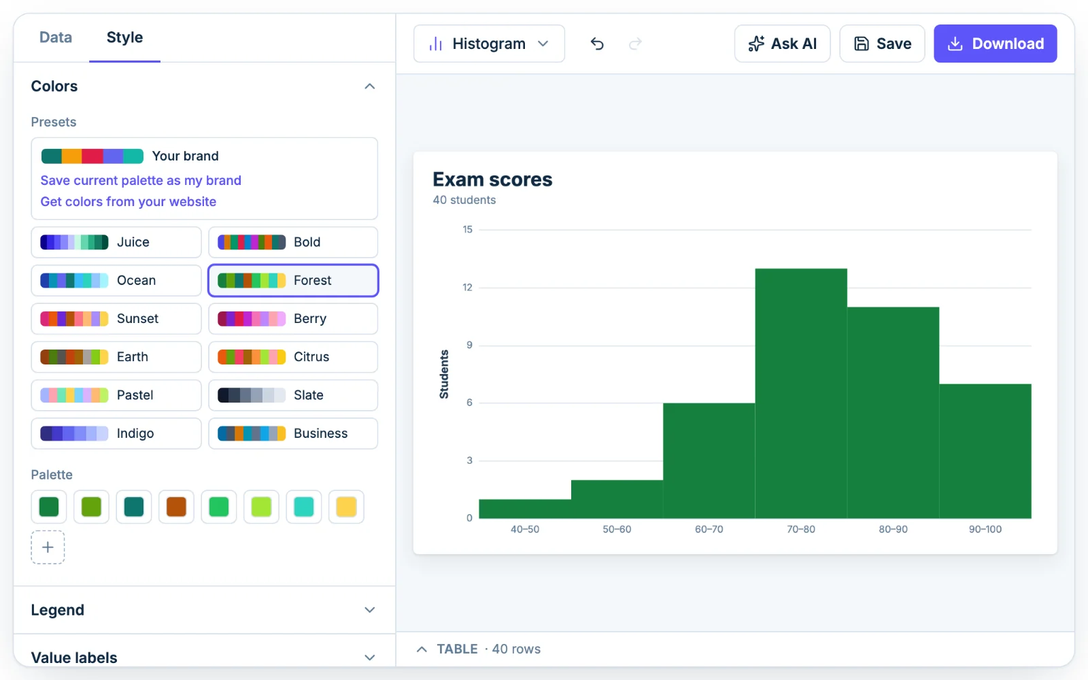
Task: Edit the brown-orange palette swatch
Action: (176, 507)
